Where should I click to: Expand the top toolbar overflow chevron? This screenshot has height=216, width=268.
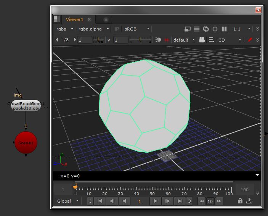tap(258, 29)
